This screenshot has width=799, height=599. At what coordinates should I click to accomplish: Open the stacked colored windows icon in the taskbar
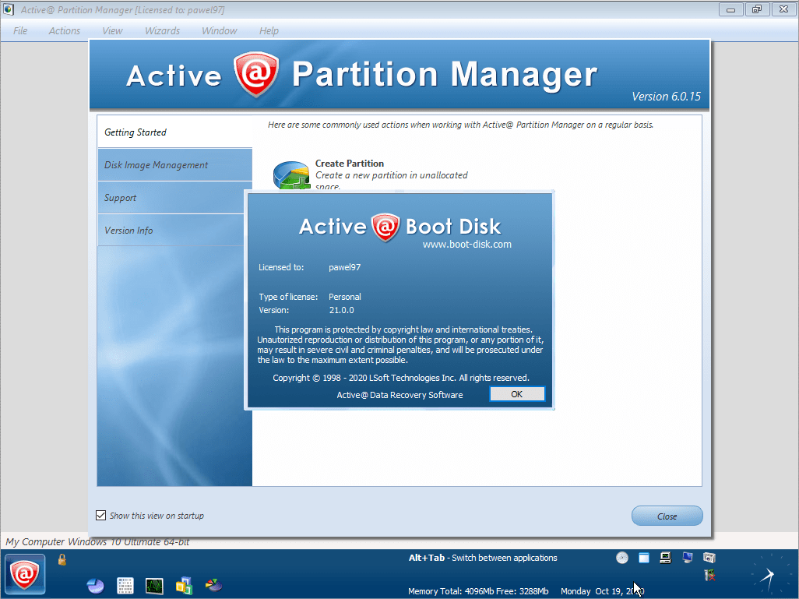click(x=184, y=586)
